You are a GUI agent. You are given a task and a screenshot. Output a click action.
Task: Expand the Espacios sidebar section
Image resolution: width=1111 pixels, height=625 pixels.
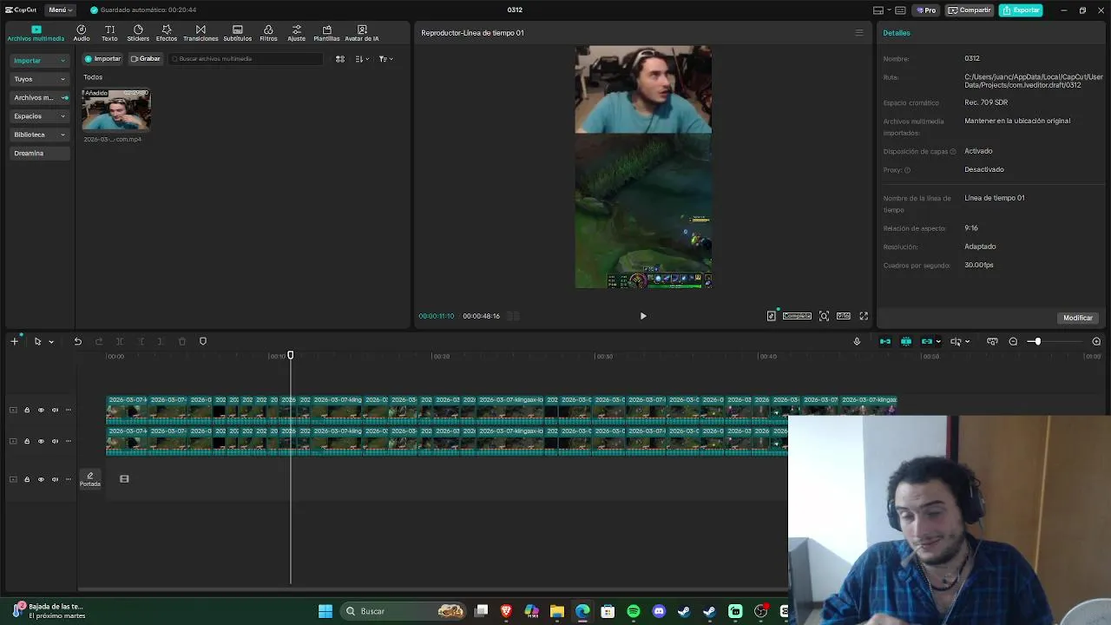40,115
